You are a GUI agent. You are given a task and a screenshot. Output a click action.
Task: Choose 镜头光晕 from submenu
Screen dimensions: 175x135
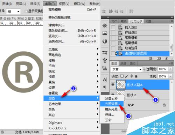(x=112, y=109)
